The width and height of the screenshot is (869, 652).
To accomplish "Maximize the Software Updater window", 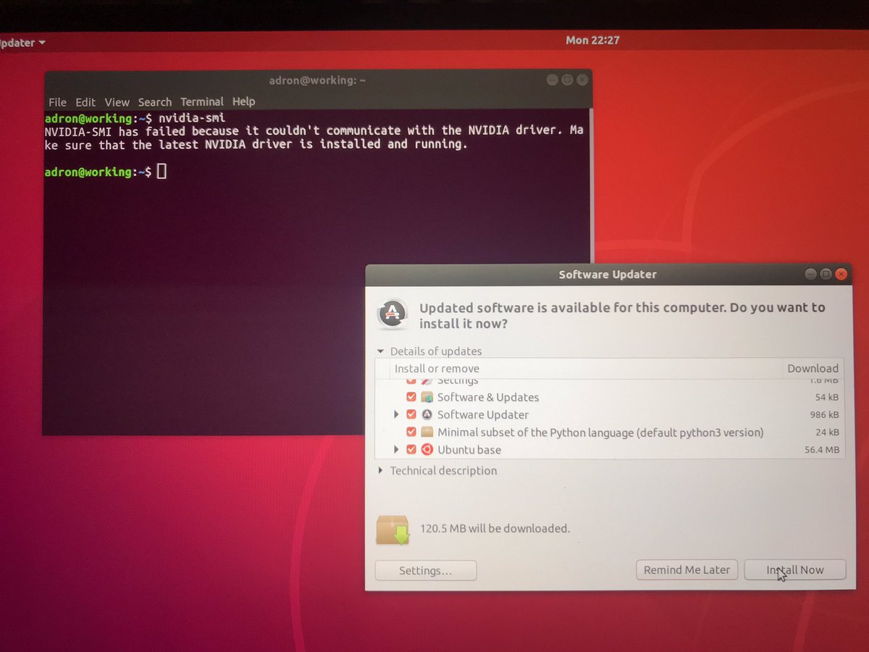I will point(826,274).
